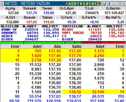
Task: Click the SATICILAR header
Action: (x=73, y=26)
